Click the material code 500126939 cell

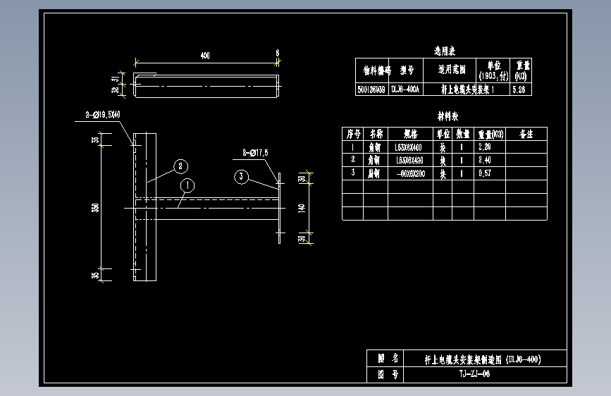pyautogui.click(x=371, y=89)
